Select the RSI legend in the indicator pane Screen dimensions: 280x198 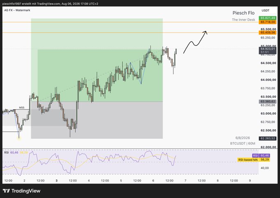pyautogui.click(x=16, y=153)
